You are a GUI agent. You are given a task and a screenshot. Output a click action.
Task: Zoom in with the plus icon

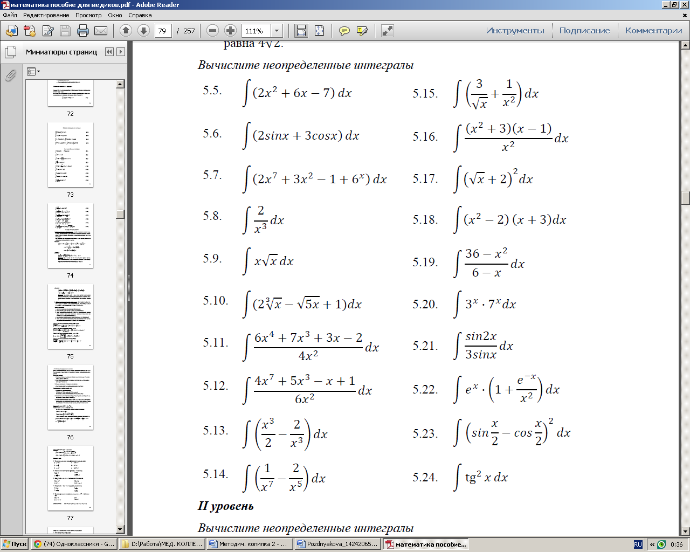click(230, 31)
